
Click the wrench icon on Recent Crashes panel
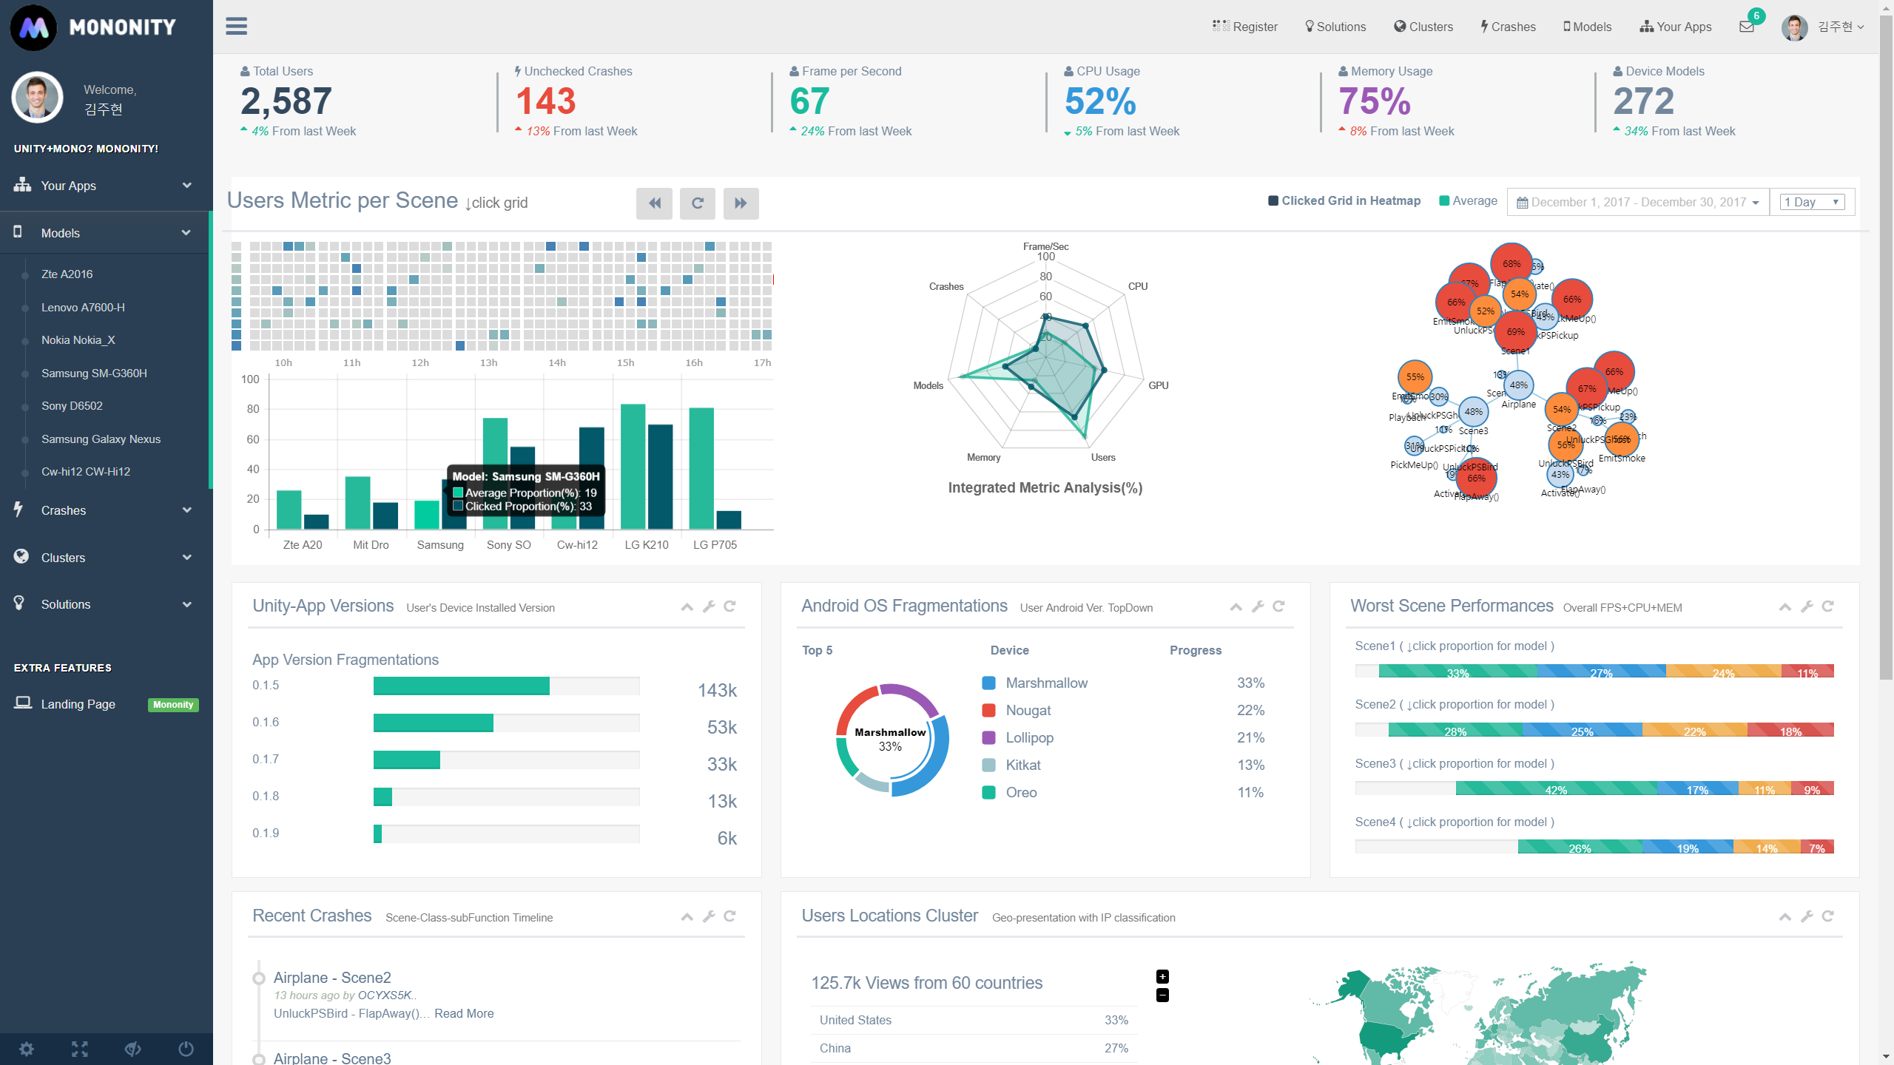tap(709, 916)
